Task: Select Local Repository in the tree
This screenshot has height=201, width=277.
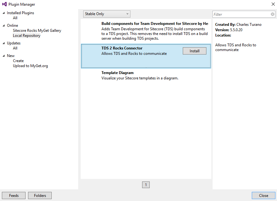Action: point(26,36)
